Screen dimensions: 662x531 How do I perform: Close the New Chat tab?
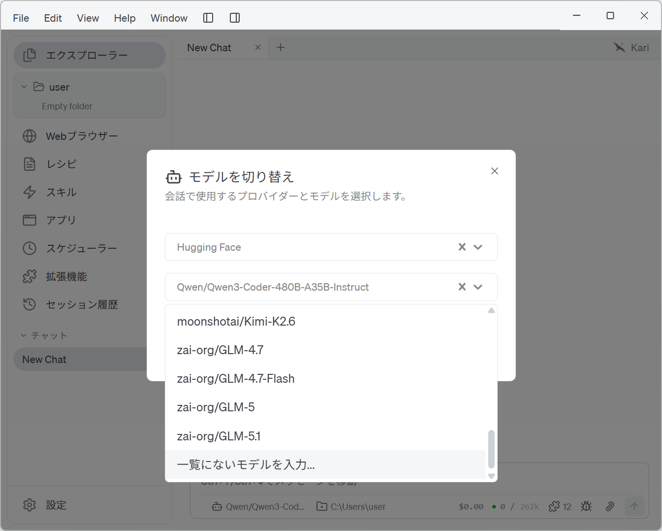point(258,47)
